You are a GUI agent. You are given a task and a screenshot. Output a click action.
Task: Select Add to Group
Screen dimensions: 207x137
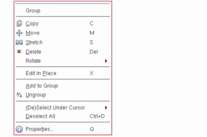pyautogui.click(x=42, y=86)
